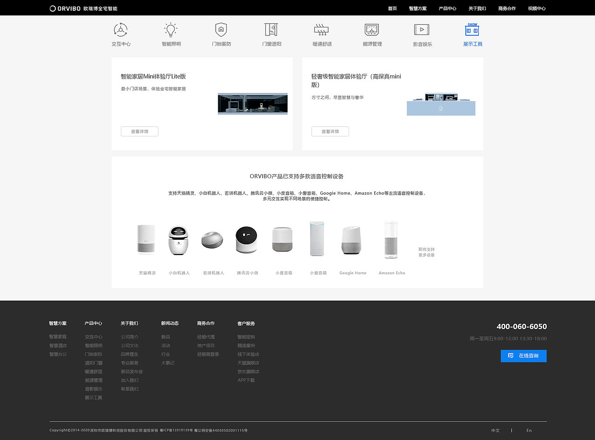
Task: Click the 小度音箱 speaker image
Action: point(283,240)
